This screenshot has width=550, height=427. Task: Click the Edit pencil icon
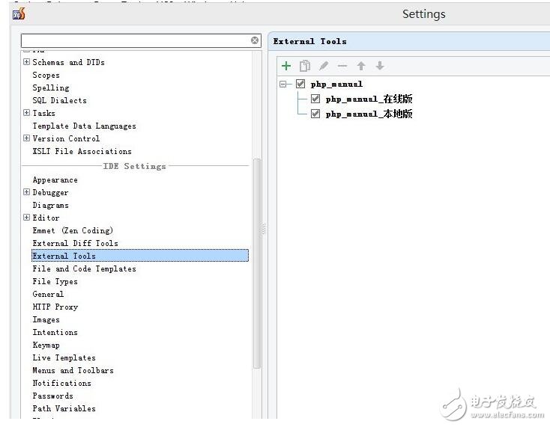pos(324,66)
